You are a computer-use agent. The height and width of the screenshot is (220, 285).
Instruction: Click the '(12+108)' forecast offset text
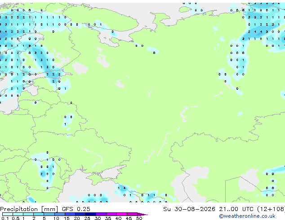pos(271,209)
